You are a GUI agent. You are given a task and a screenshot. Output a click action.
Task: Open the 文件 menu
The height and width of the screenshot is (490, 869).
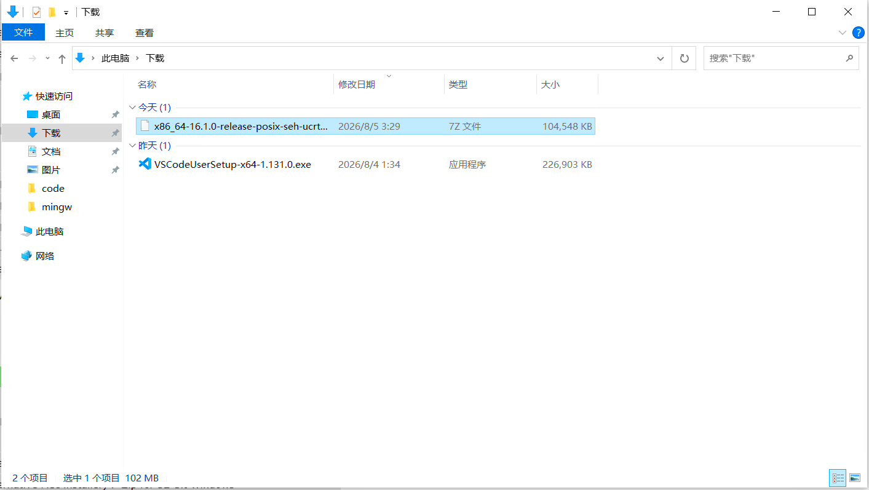[x=23, y=33]
